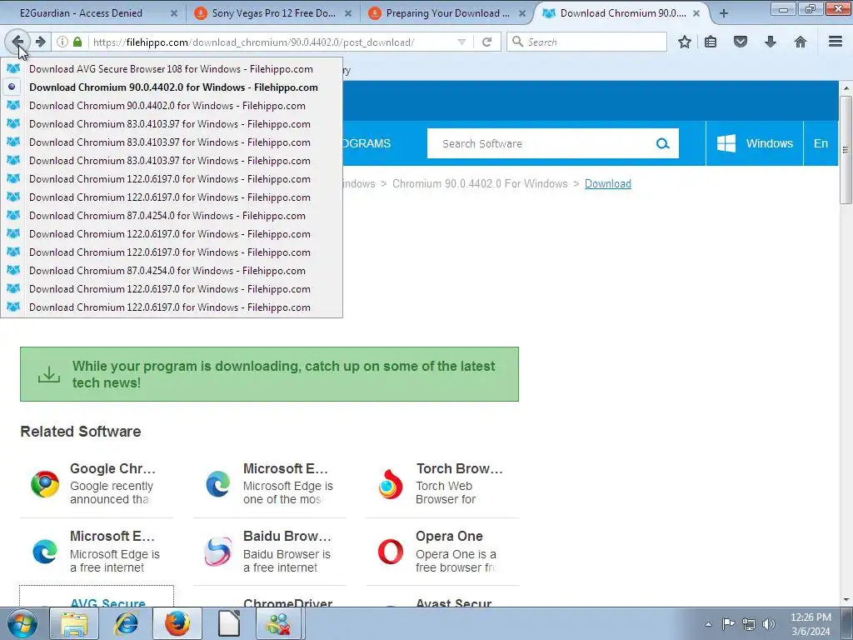The image size is (853, 640).
Task: Click the URL address bar text
Action: [x=253, y=42]
